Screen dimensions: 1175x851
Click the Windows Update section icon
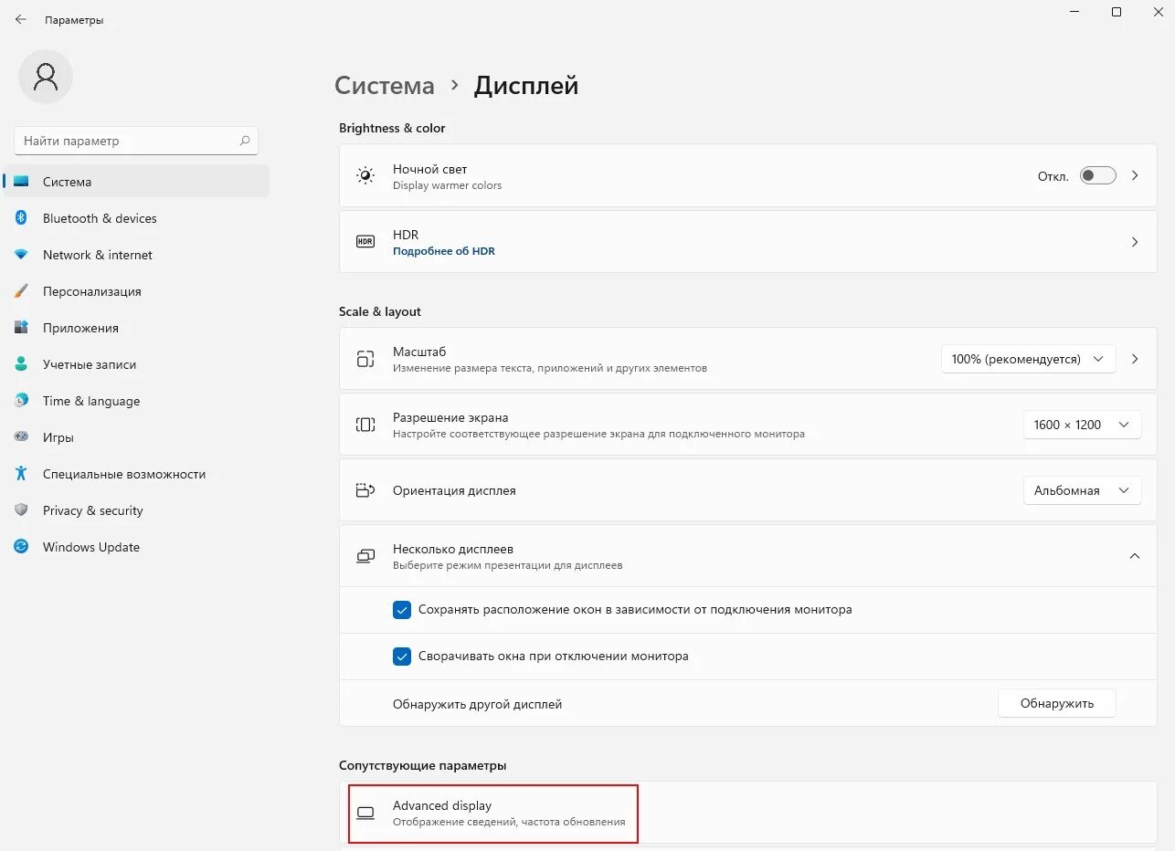tap(22, 547)
